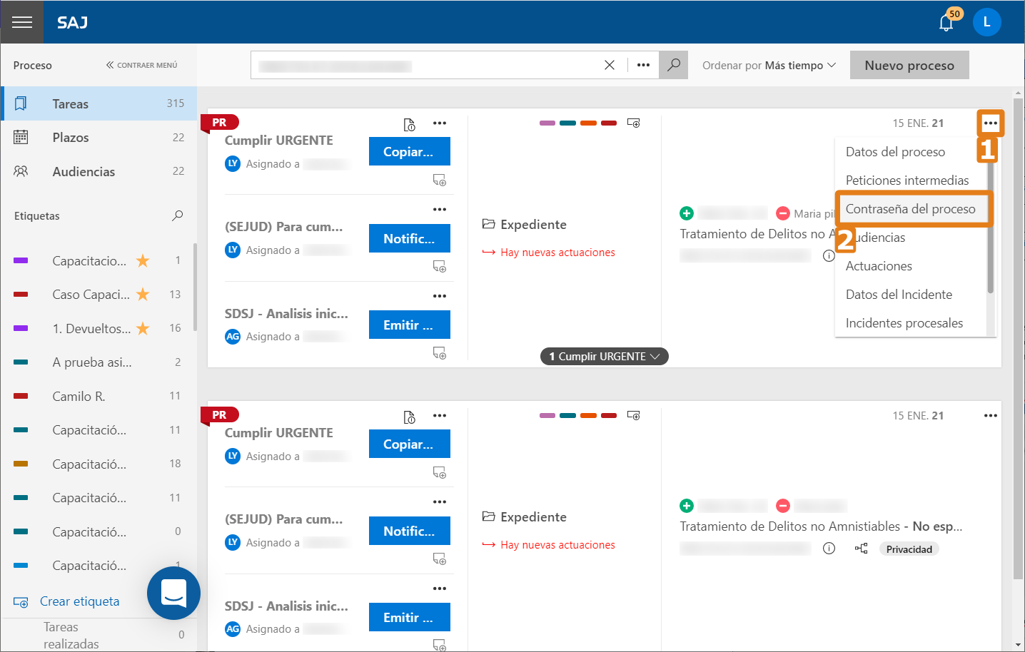Open the notifications bell with badge 50
The width and height of the screenshot is (1025, 652).
(946, 22)
